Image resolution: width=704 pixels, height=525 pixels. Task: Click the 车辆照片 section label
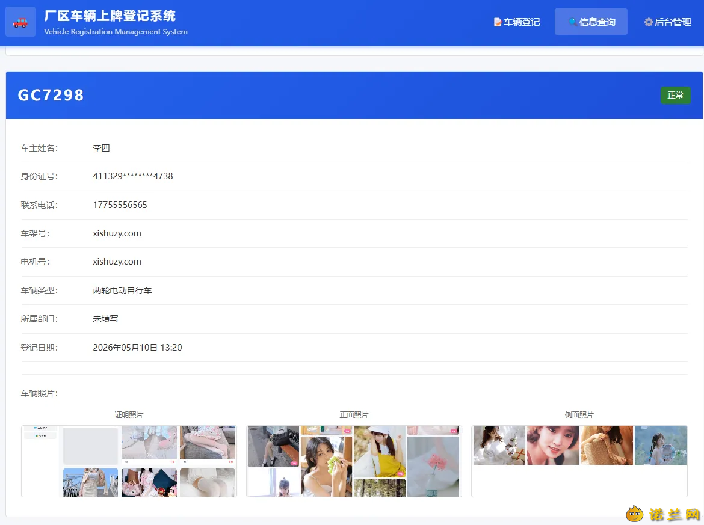tap(40, 393)
